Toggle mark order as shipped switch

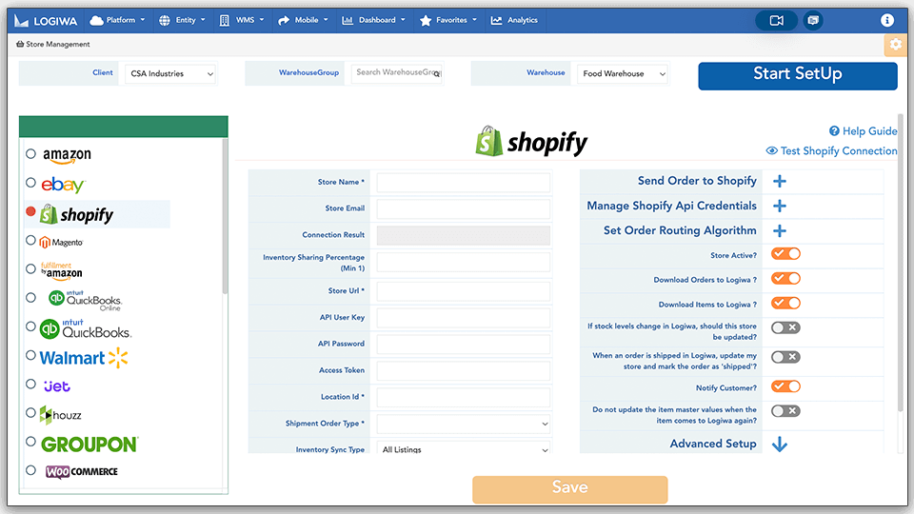pyautogui.click(x=785, y=357)
